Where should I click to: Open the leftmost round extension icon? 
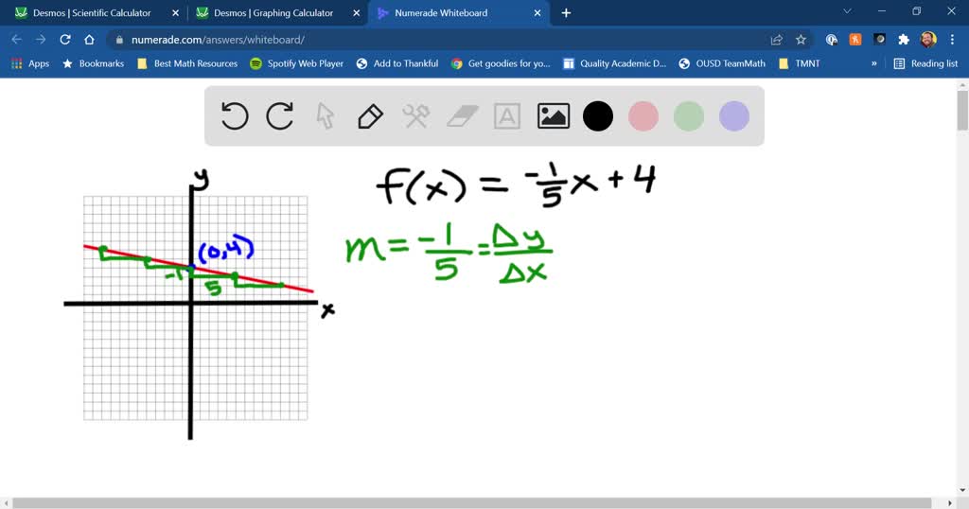(831, 40)
